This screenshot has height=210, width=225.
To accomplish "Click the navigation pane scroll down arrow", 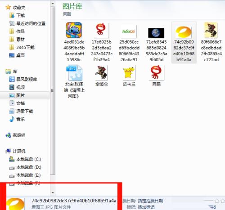I will [53, 193].
